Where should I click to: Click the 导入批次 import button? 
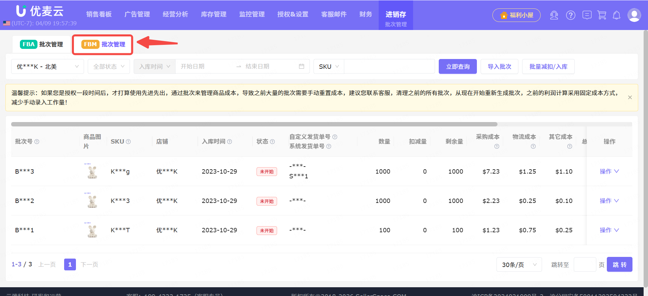(x=499, y=66)
